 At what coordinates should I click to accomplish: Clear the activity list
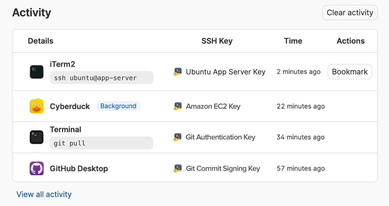click(350, 13)
